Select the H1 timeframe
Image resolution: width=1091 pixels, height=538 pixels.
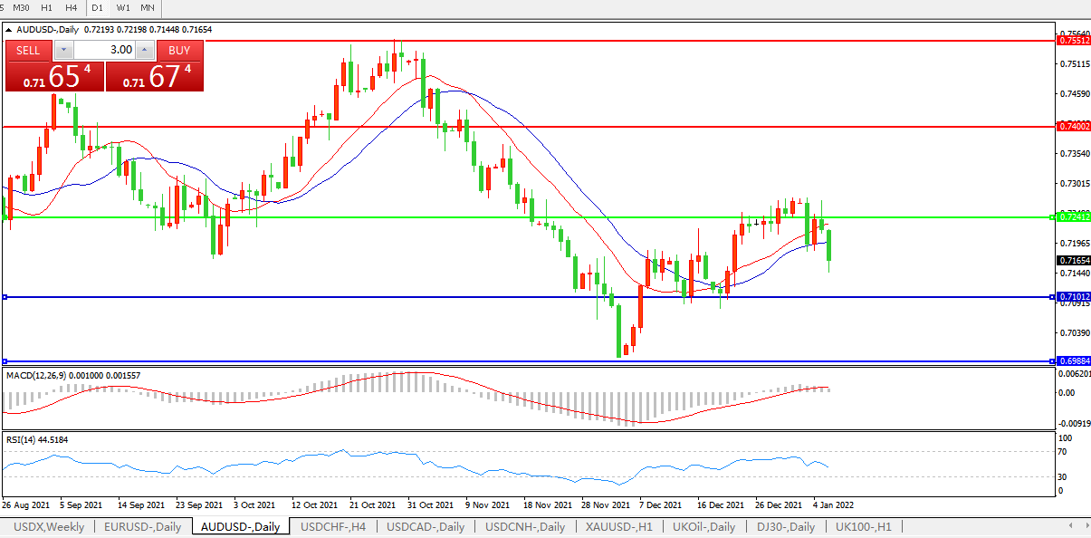[x=46, y=7]
